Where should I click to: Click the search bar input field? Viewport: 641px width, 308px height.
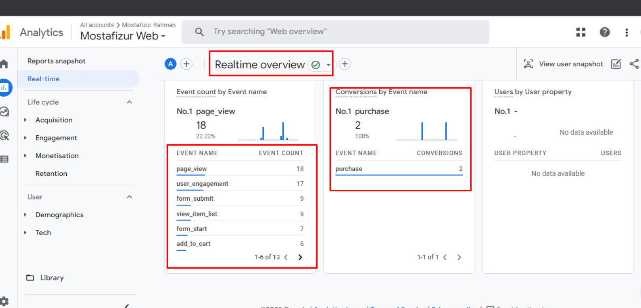335,32
